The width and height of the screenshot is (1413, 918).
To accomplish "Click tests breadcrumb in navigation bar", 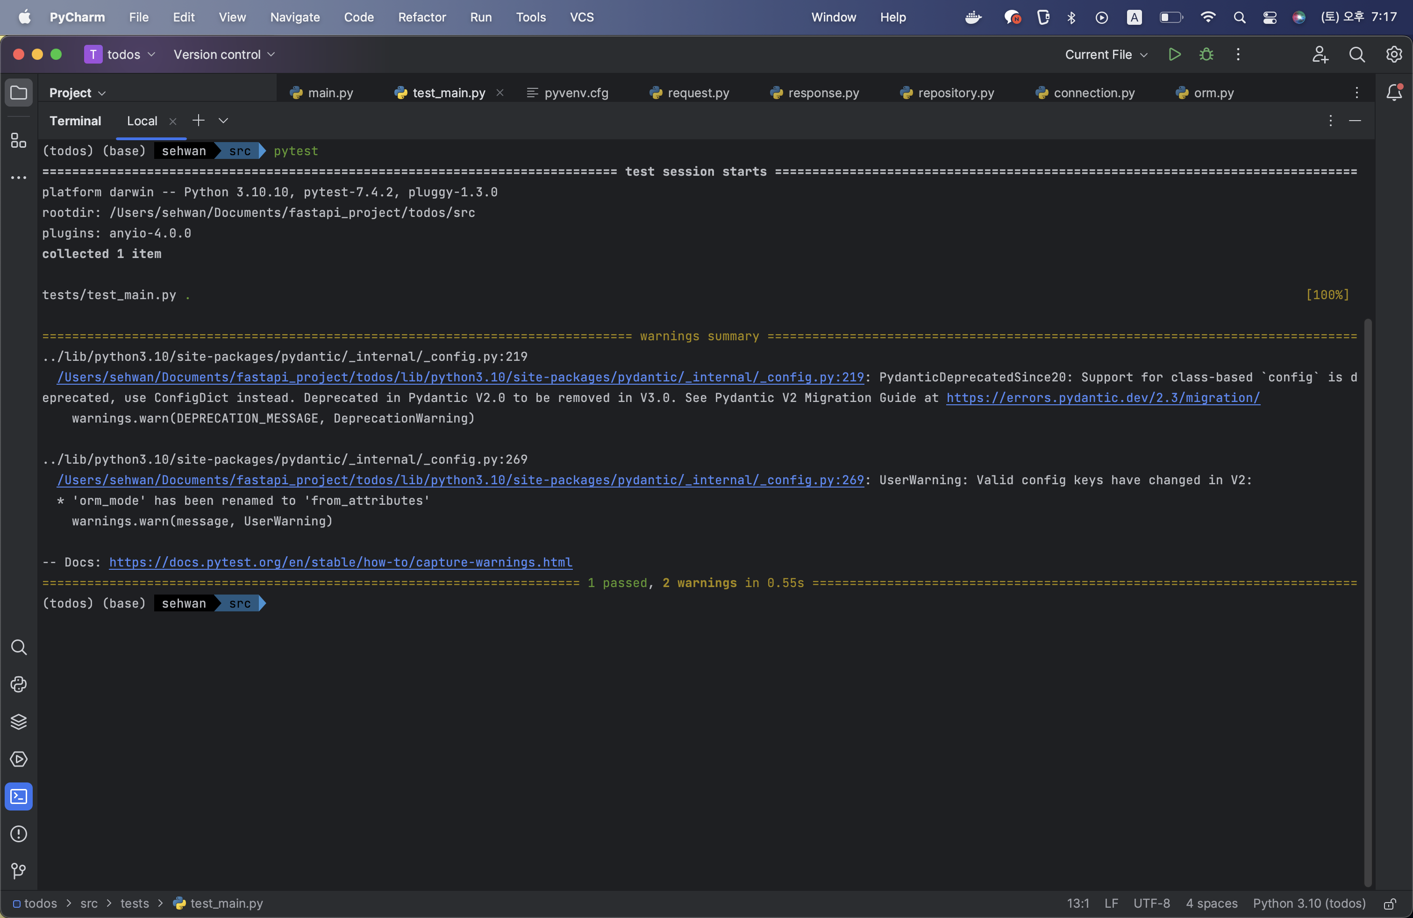I will coord(134,903).
